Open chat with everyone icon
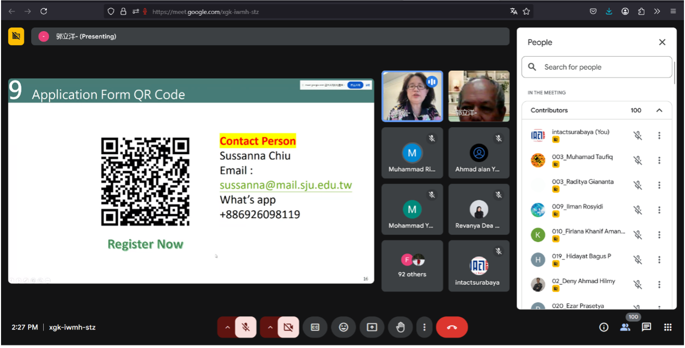Image resolution: width=685 pixels, height=348 pixels. [646, 327]
